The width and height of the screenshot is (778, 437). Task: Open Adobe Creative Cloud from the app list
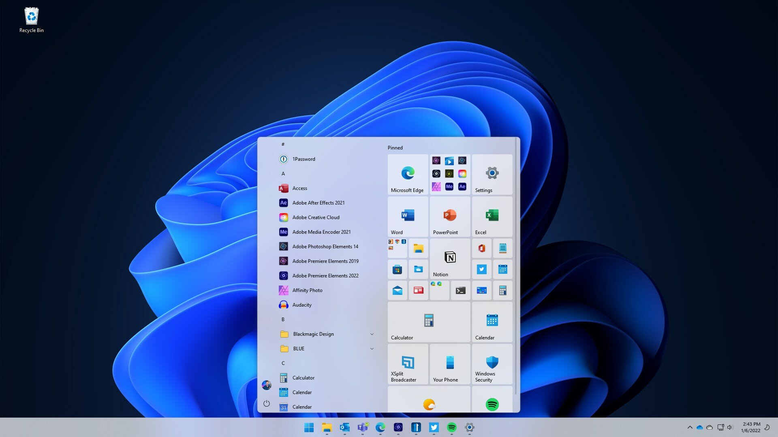(x=316, y=217)
